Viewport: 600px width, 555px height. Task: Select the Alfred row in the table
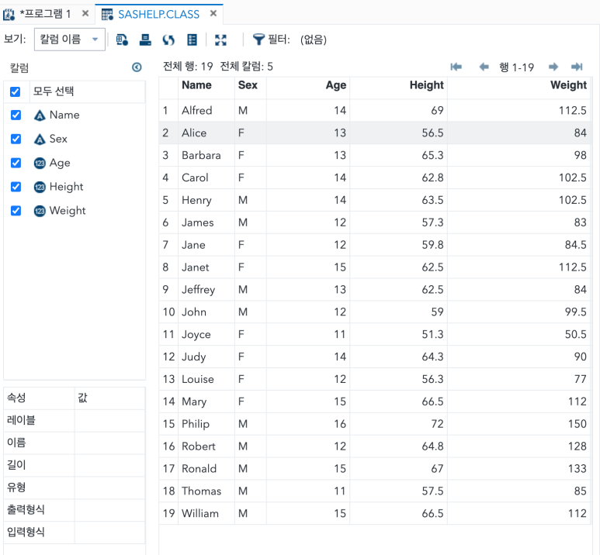pyautogui.click(x=375, y=111)
